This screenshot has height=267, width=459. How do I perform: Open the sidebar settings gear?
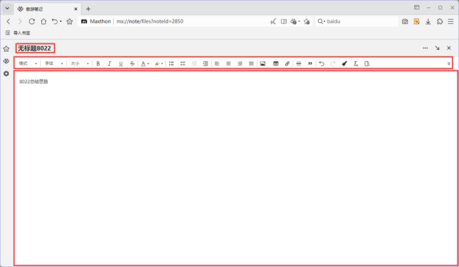click(6, 73)
